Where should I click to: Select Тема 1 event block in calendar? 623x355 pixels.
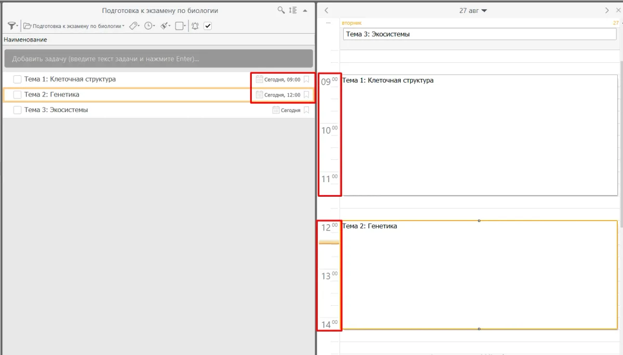479,135
